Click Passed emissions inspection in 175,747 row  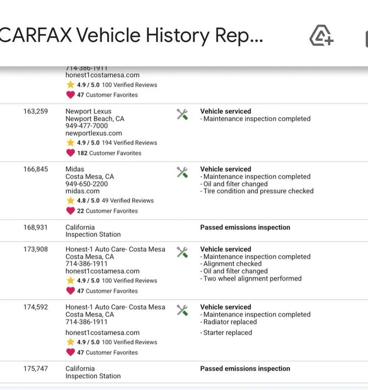click(245, 369)
